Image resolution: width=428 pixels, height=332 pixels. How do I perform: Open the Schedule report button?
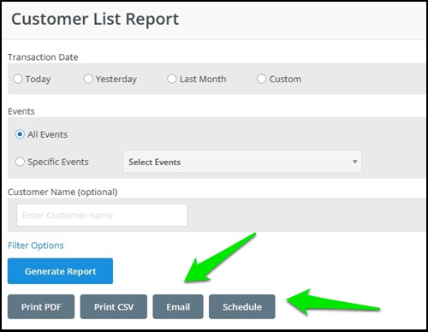[x=242, y=307]
